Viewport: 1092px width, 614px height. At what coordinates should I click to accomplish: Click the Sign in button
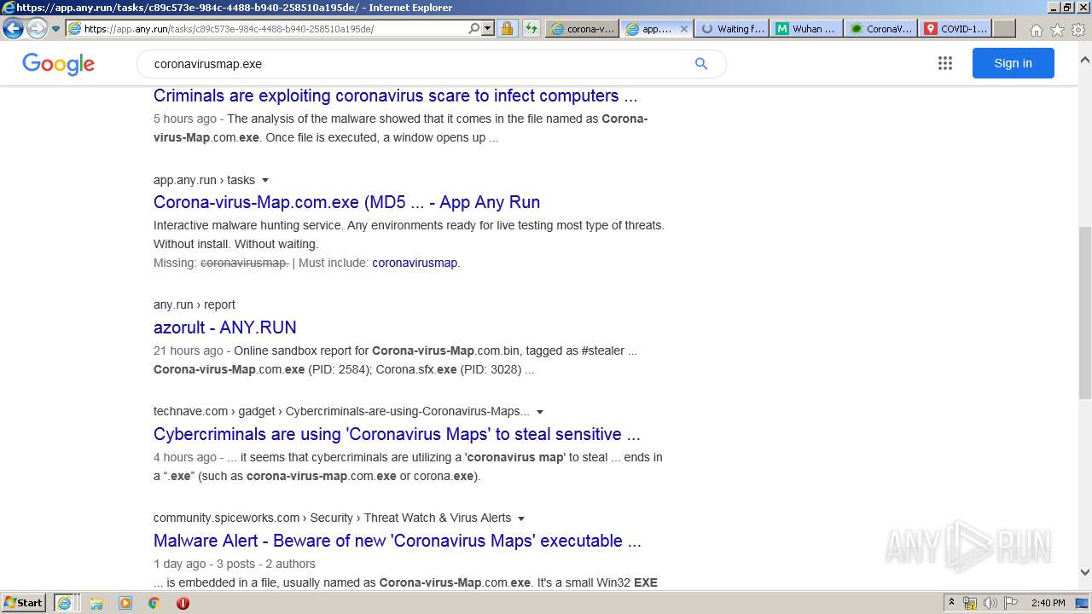[1013, 63]
